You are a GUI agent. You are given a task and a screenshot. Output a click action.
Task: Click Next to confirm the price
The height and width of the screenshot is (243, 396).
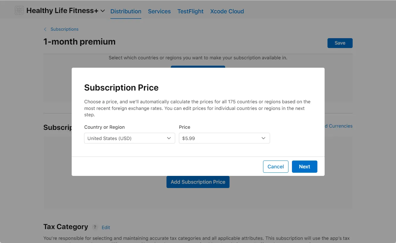click(304, 167)
